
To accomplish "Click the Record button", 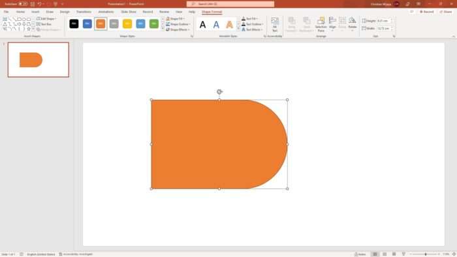I will click(x=426, y=12).
